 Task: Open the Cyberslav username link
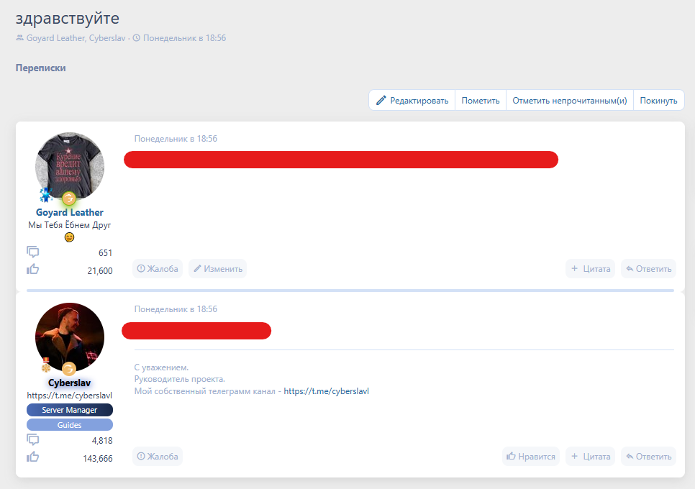coord(70,383)
